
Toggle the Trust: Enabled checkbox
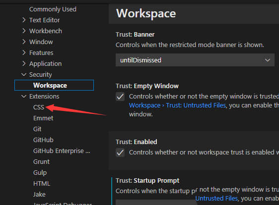click(x=120, y=153)
